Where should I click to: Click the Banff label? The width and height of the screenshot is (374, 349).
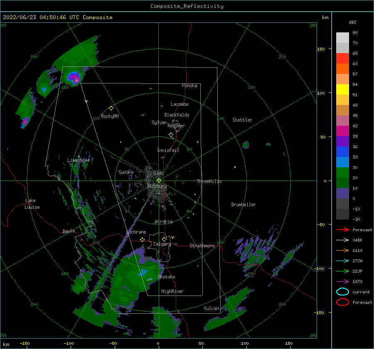(69, 231)
